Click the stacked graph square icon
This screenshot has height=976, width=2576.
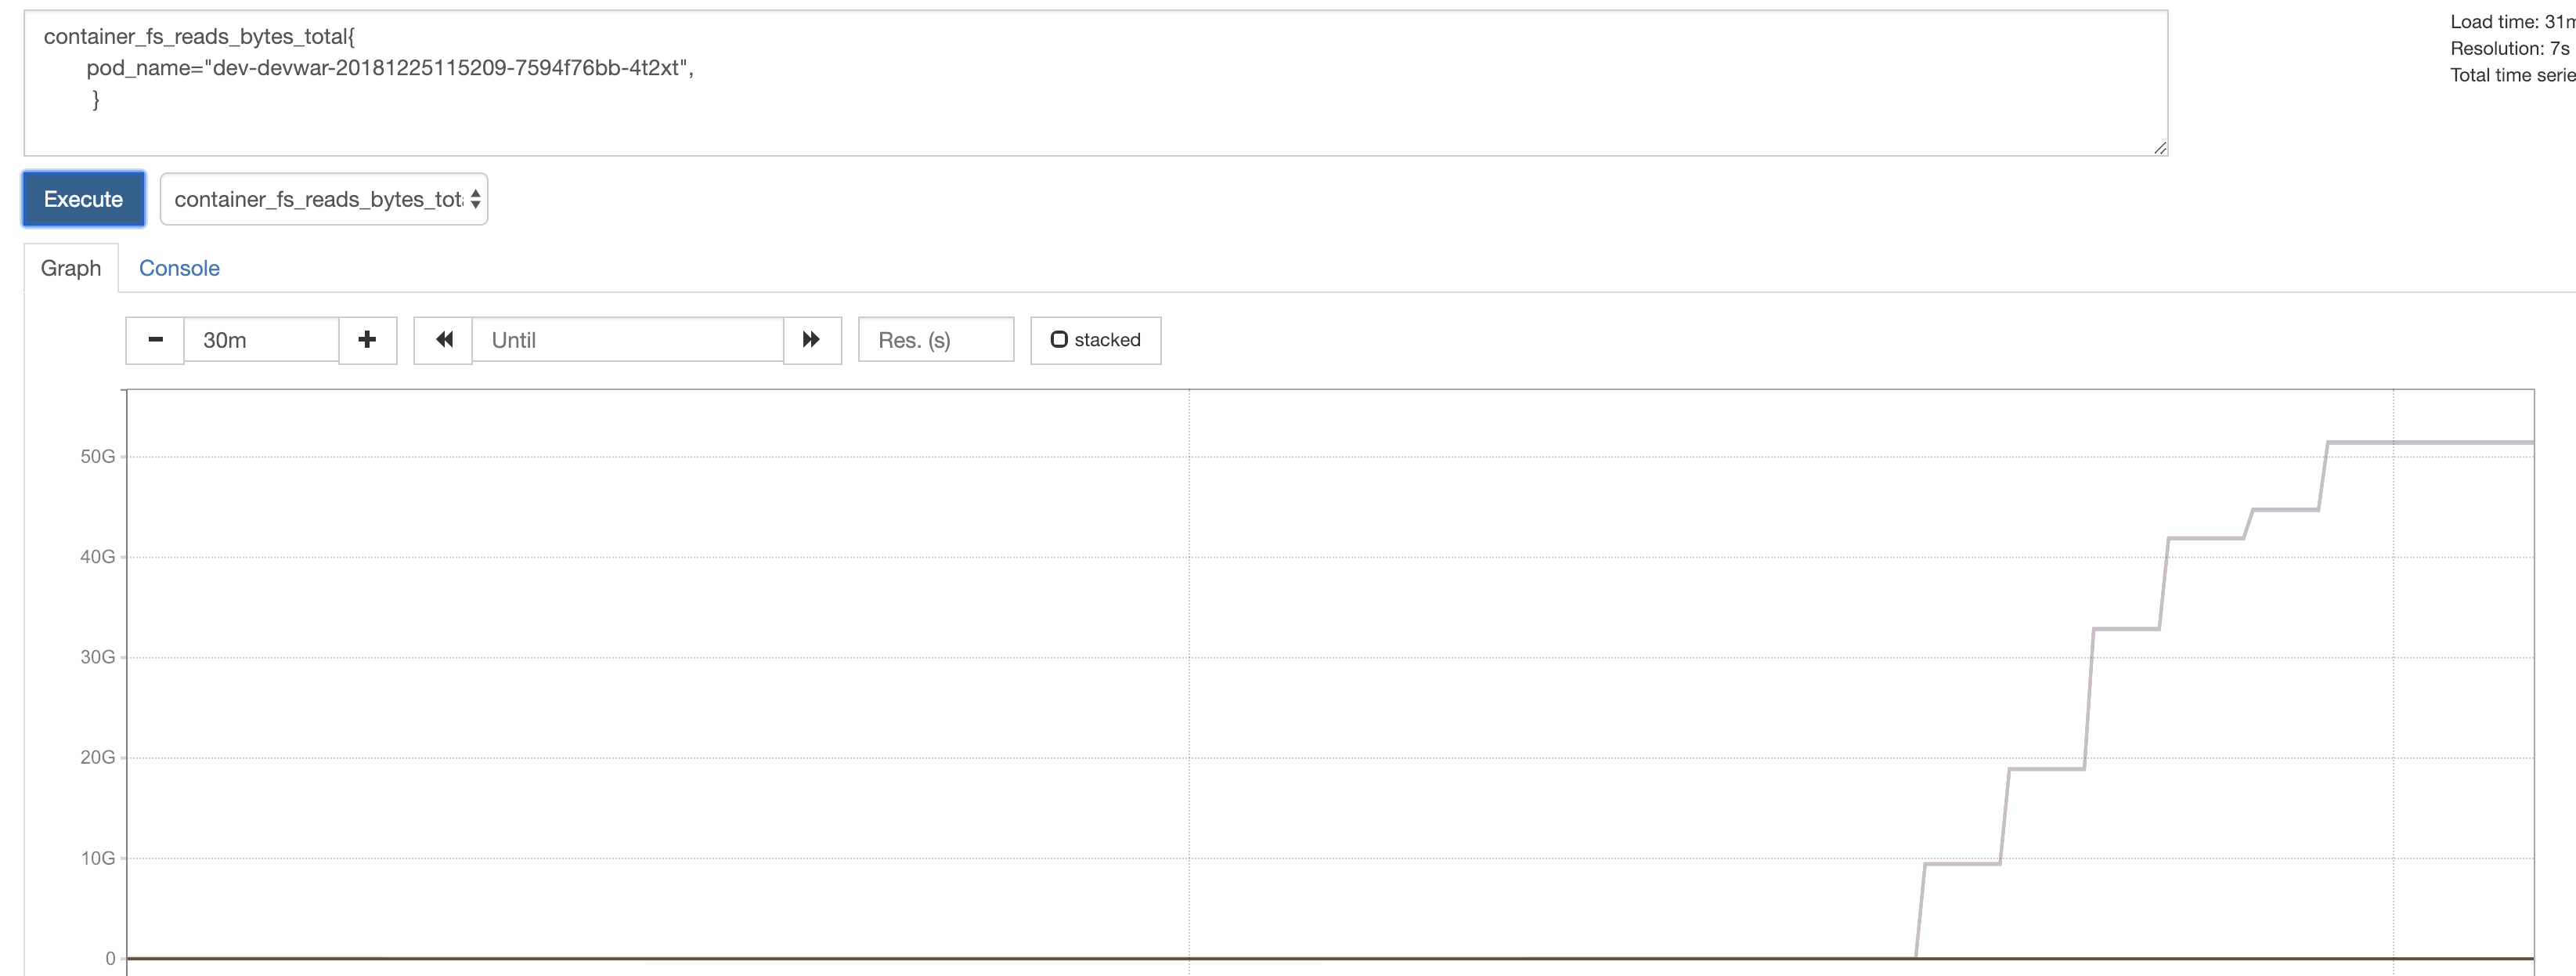click(1059, 339)
